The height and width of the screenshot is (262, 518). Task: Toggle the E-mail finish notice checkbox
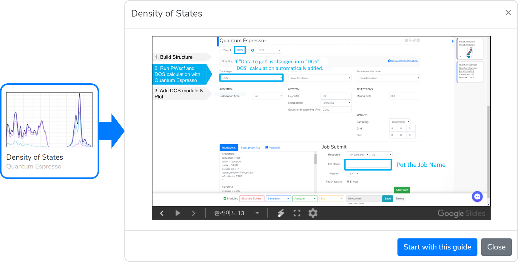click(x=348, y=182)
